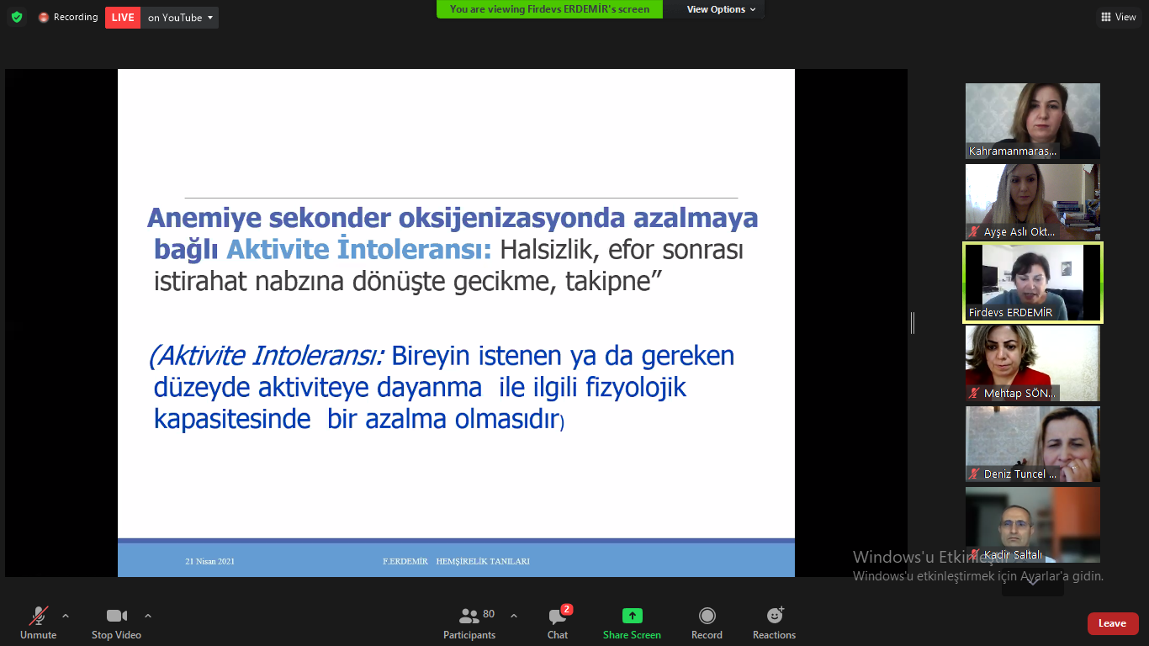The image size is (1149, 646).
Task: Start recording with the Record icon
Action: 707,623
